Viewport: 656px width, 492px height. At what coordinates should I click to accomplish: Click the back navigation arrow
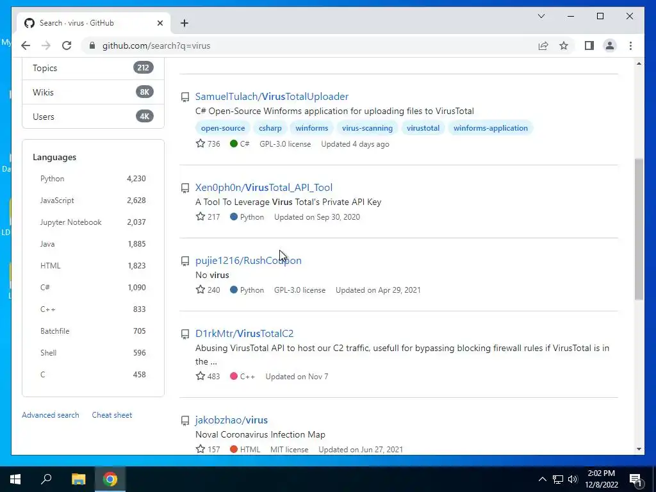tap(26, 45)
